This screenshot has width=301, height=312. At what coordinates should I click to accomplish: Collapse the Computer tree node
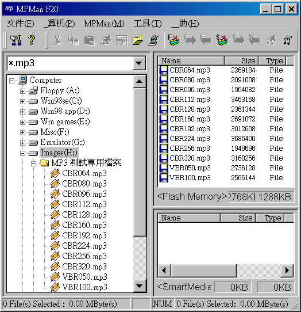[12, 81]
